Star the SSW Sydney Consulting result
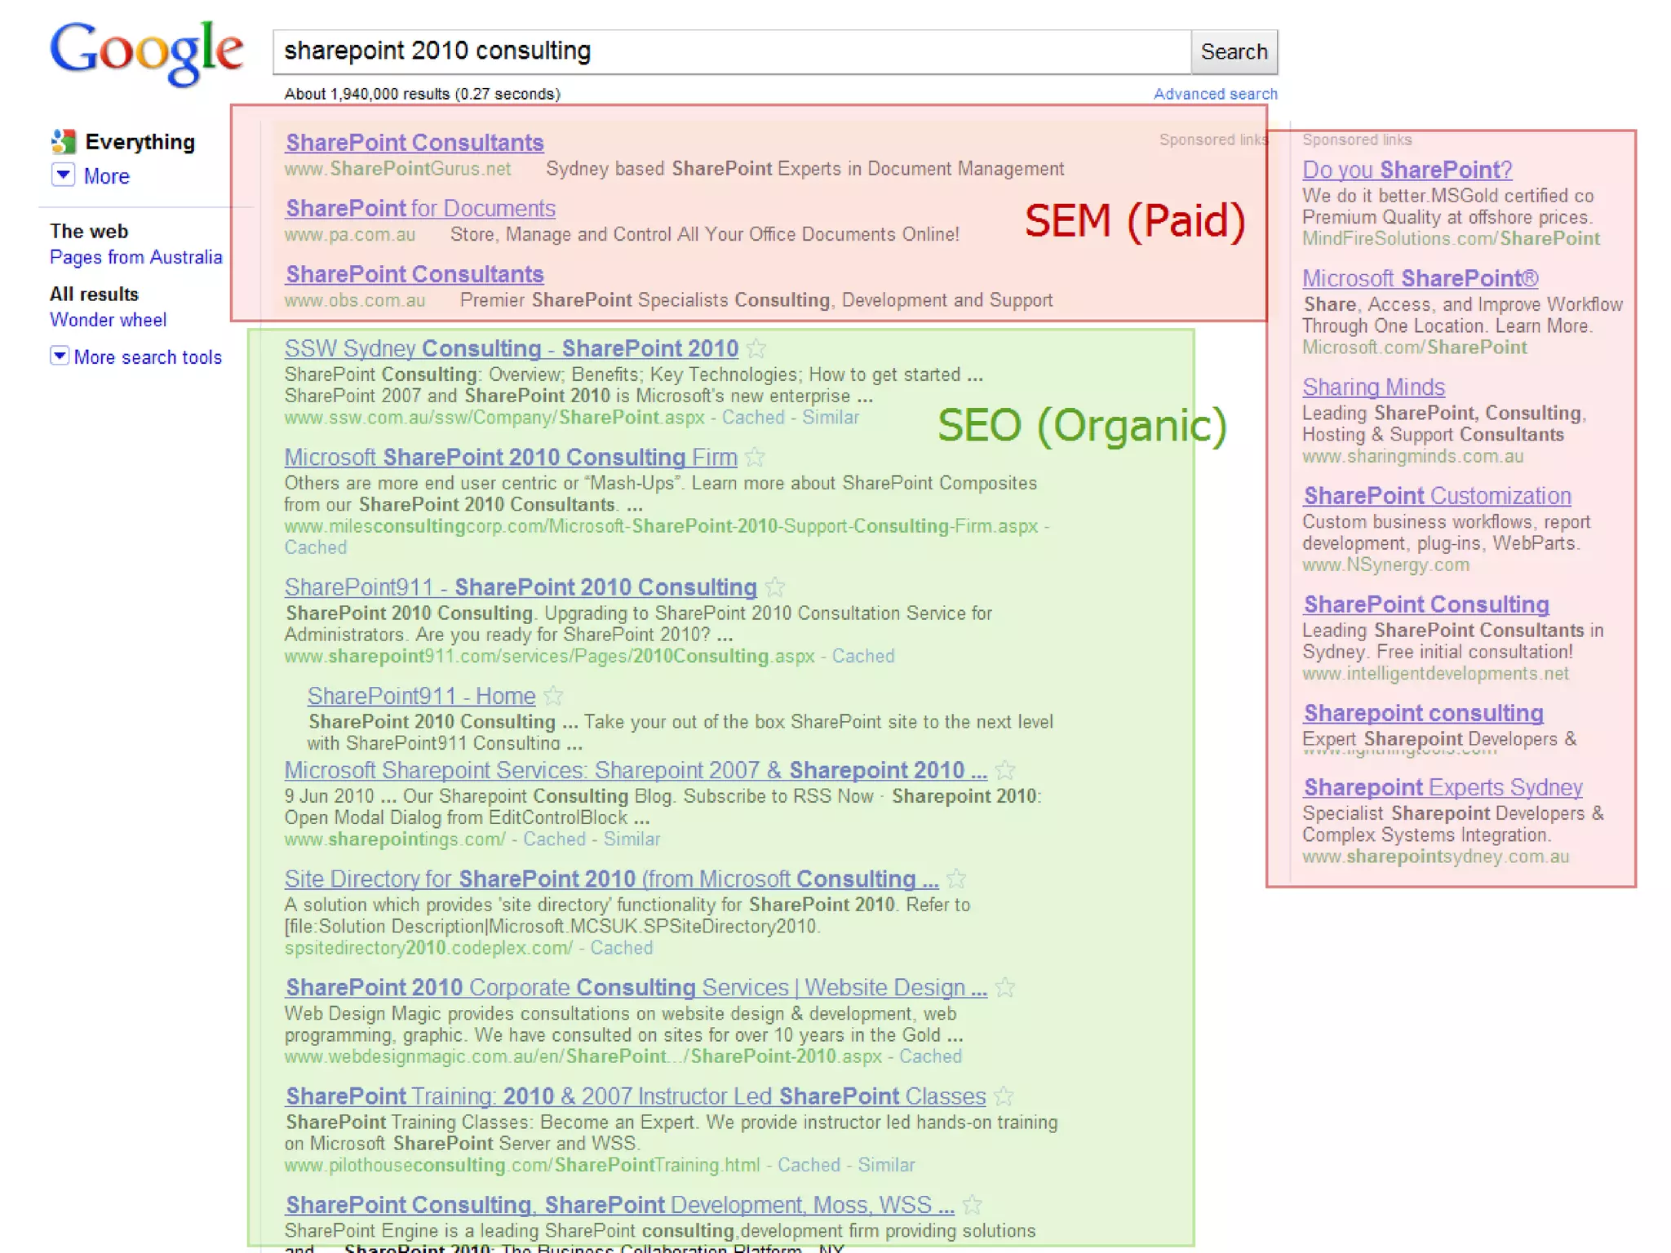 click(756, 349)
